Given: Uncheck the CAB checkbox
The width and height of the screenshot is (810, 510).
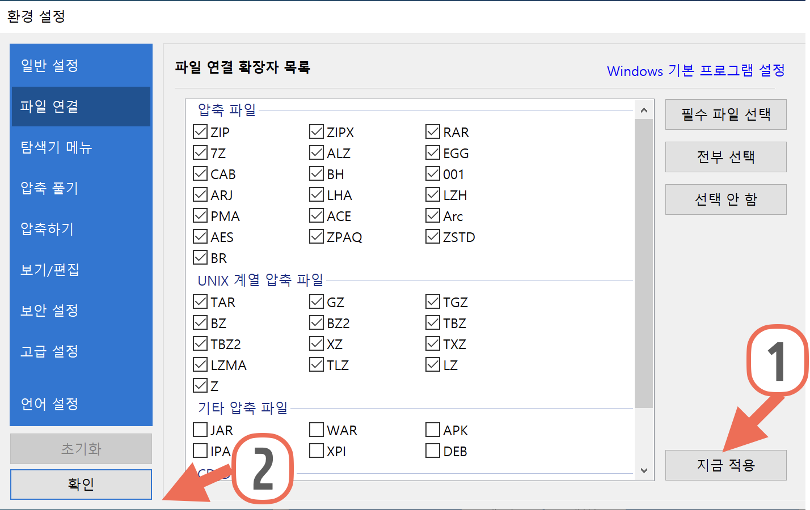Looking at the screenshot, I should pyautogui.click(x=200, y=174).
